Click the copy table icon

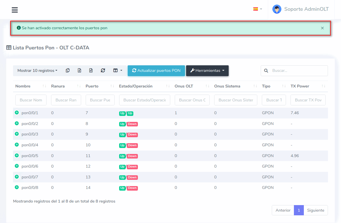(68, 70)
